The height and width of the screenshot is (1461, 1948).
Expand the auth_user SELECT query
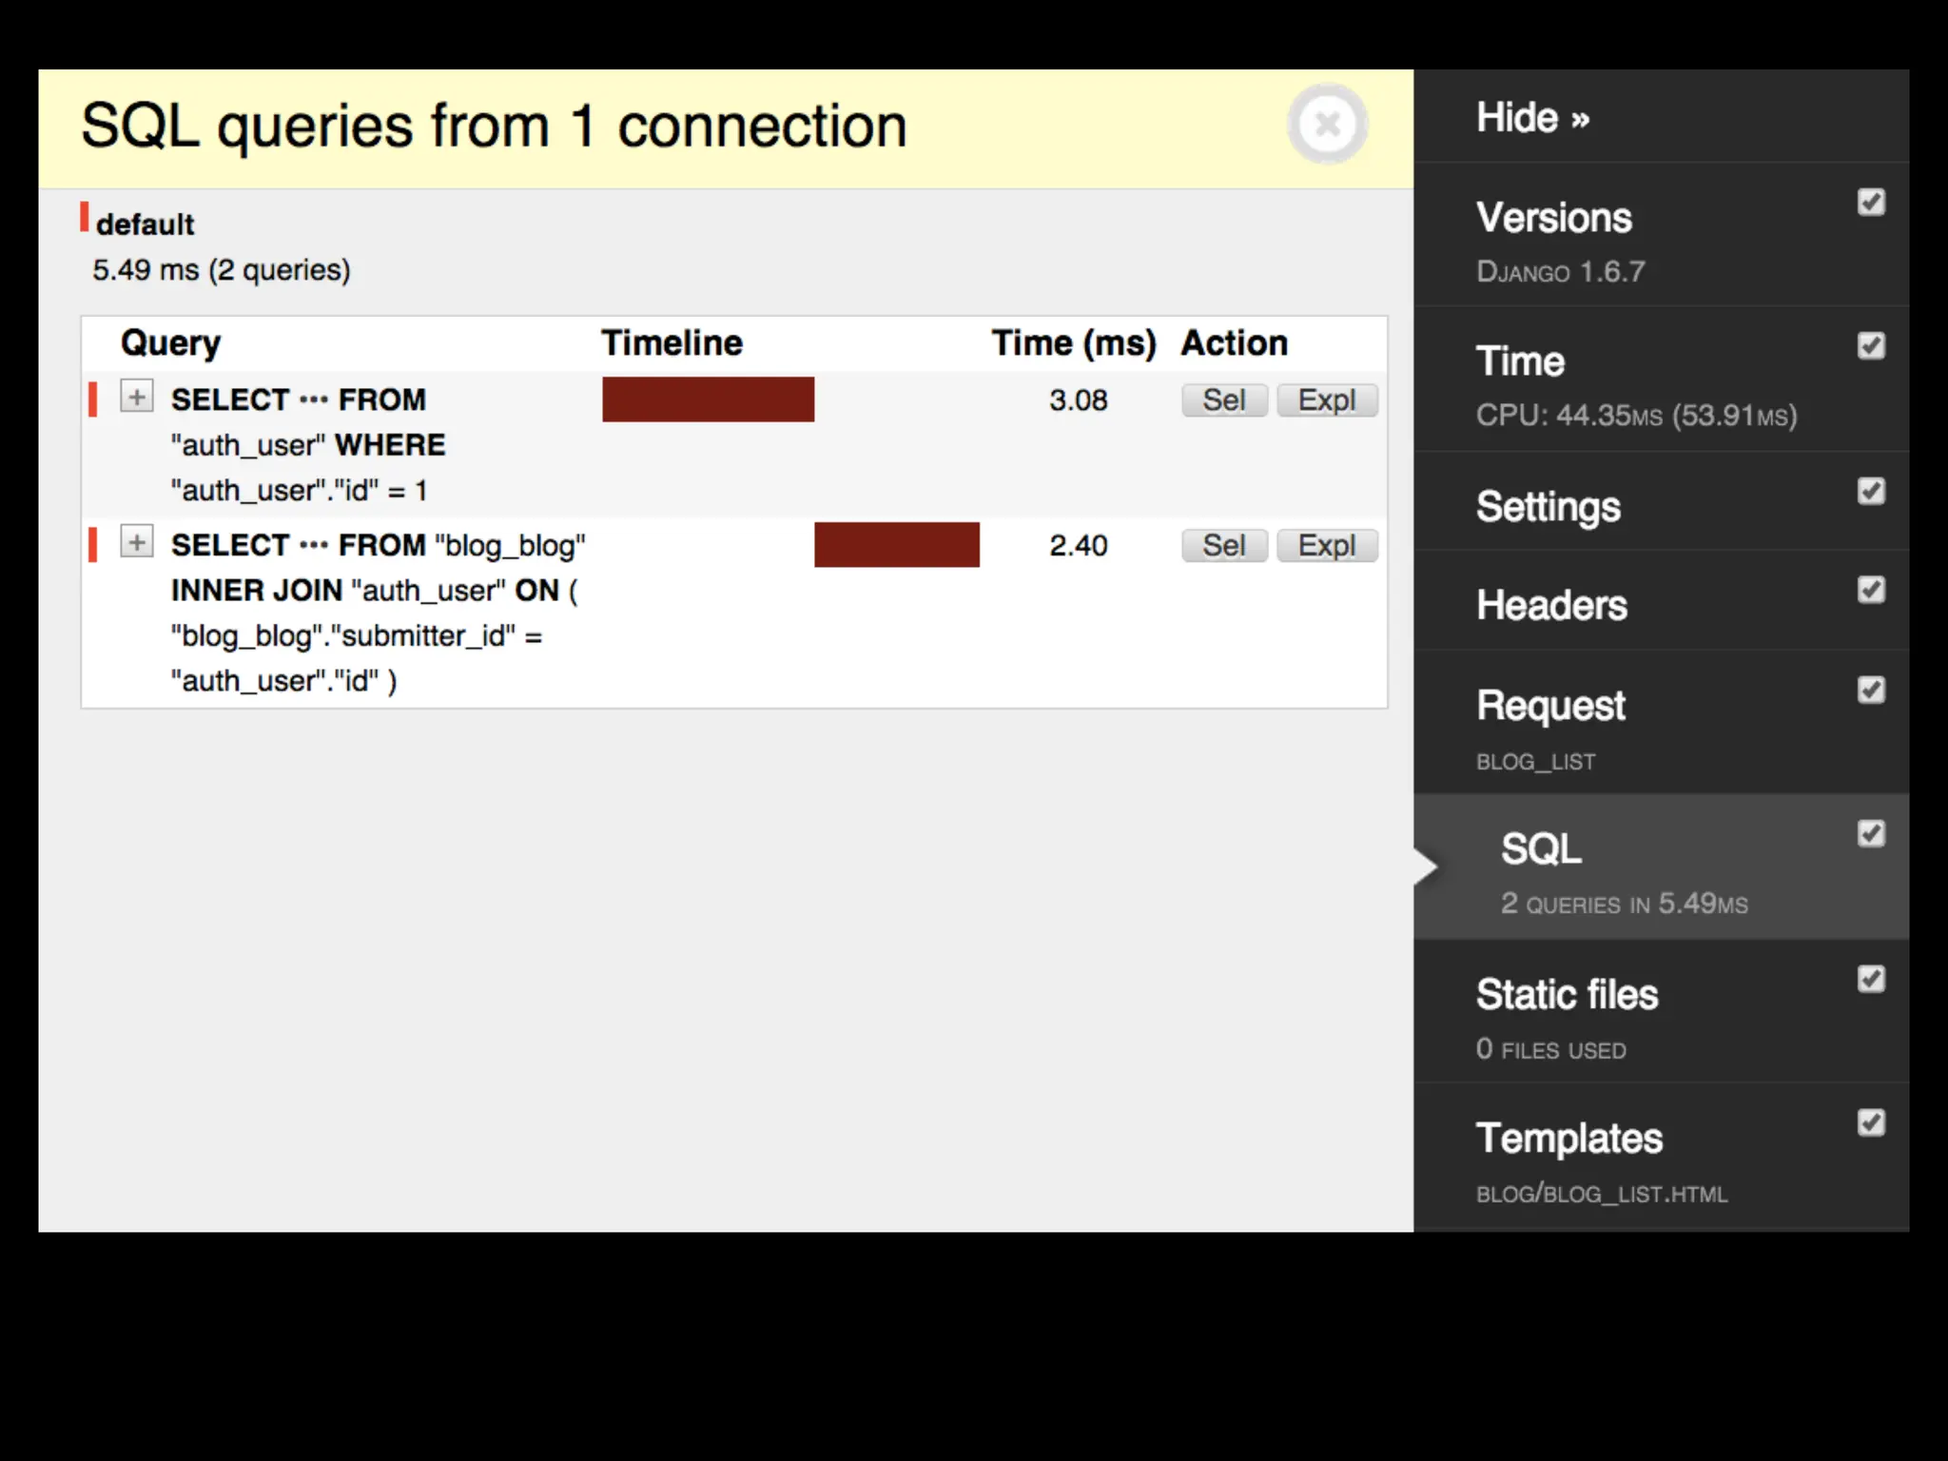[x=137, y=397]
